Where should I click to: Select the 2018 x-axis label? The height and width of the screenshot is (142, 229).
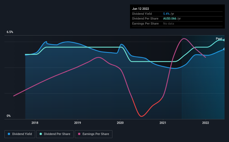coord(35,123)
